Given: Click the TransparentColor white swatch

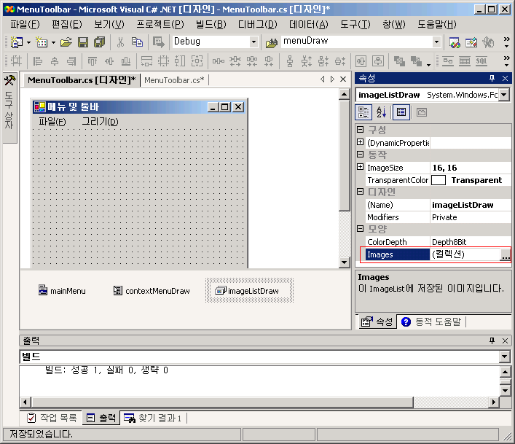Looking at the screenshot, I should (439, 180).
